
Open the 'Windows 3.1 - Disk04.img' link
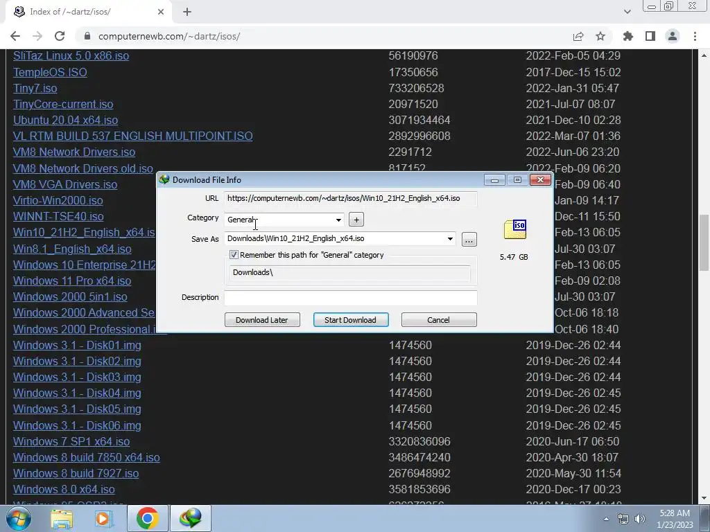77,393
